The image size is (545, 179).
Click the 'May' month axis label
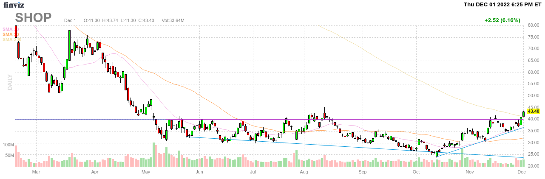[x=146, y=172]
